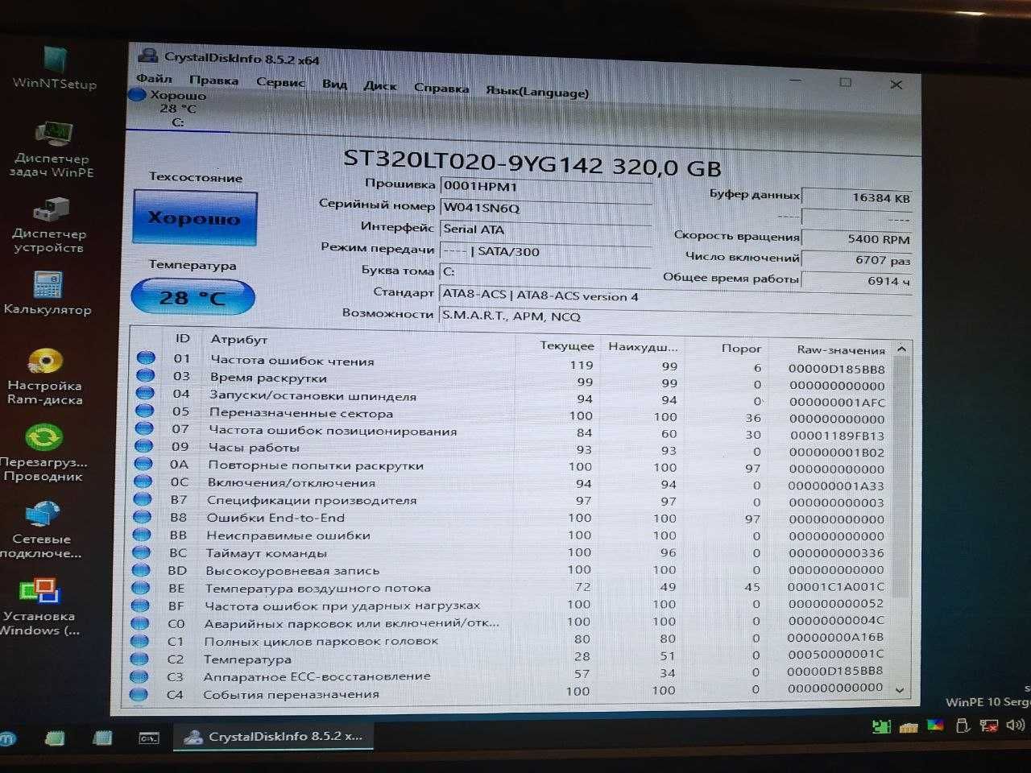Select the Переназначенные сектора row
Screen dimensions: 1031x773
[x=512, y=415]
